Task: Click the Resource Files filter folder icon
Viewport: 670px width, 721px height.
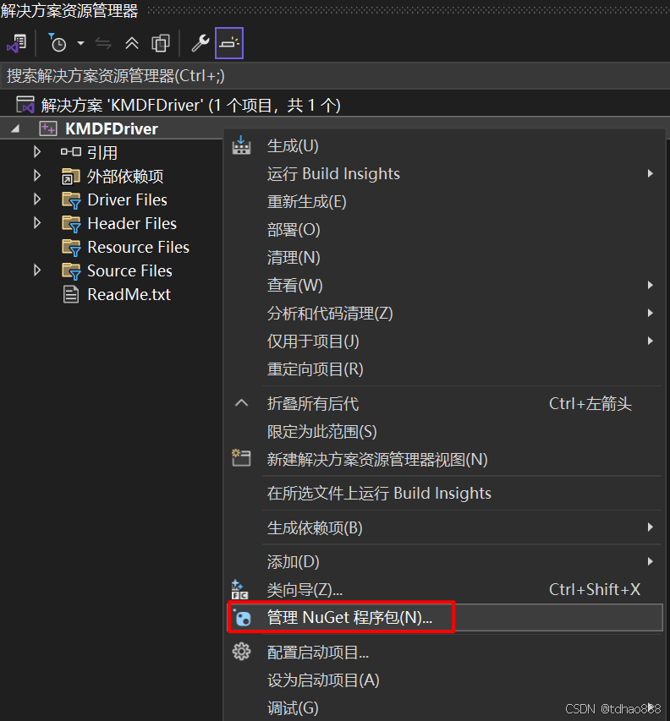Action: (71, 248)
